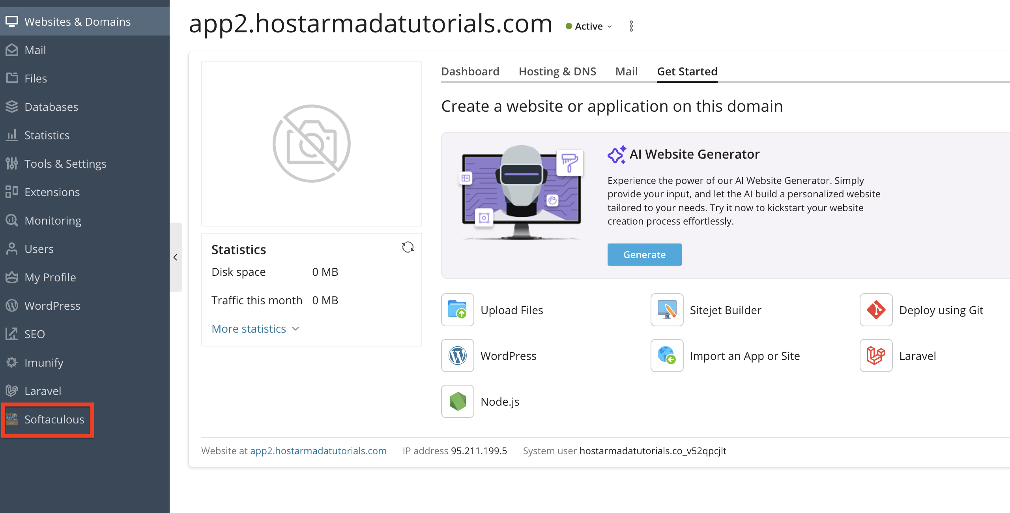The image size is (1010, 513).
Task: Click the Upload Files folder icon
Action: pyautogui.click(x=458, y=310)
